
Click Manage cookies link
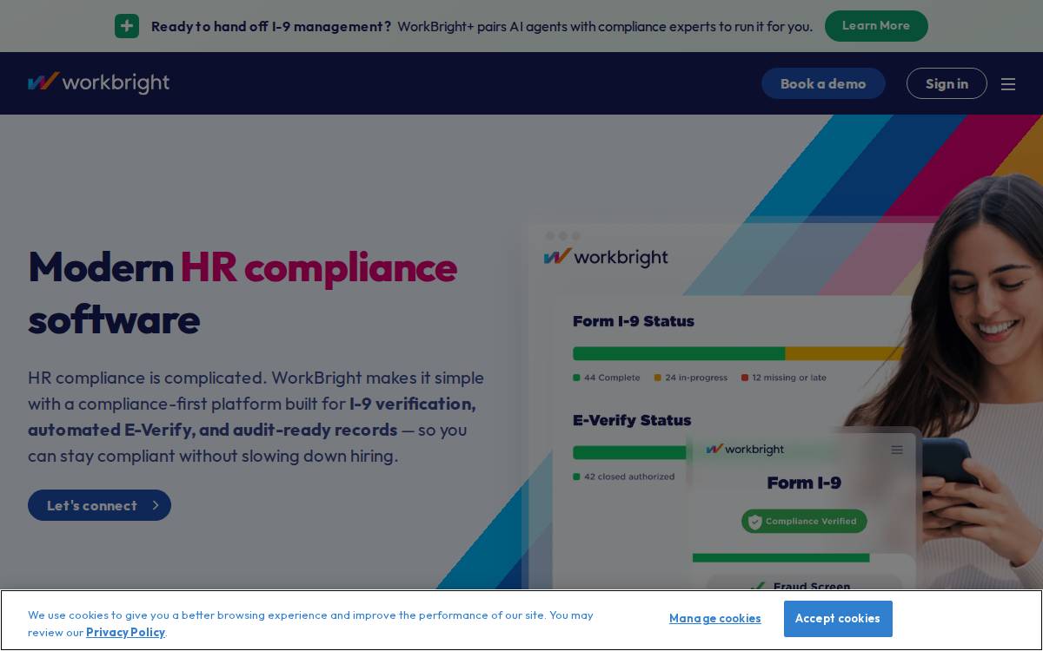[x=715, y=619]
